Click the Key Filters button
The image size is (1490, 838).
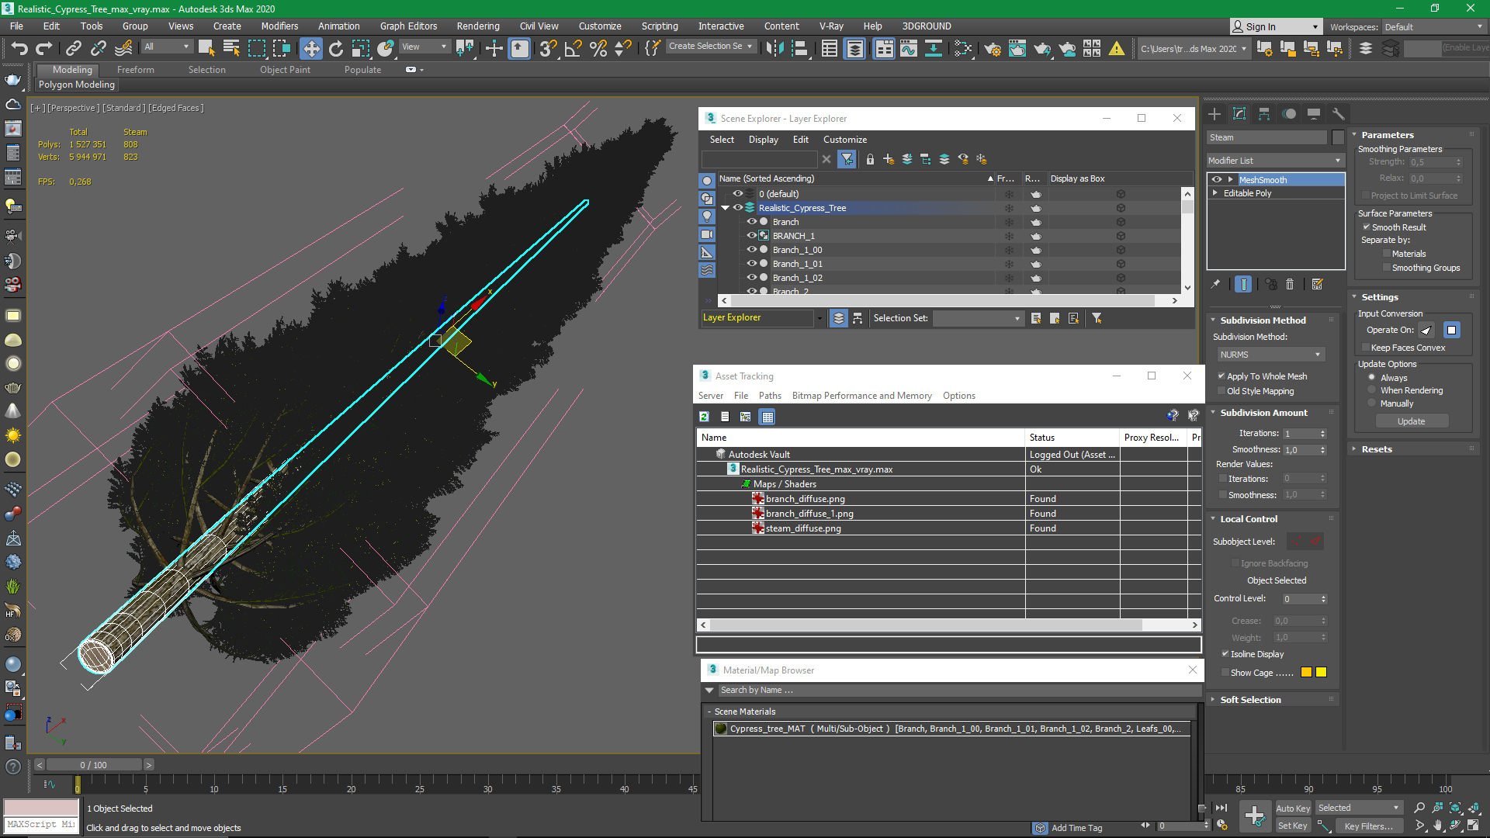click(1368, 826)
